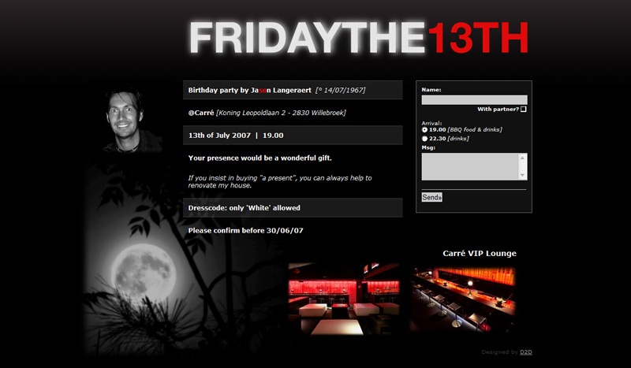Click the message box scroll up arrow
This screenshot has width=631, height=368.
coord(522,158)
